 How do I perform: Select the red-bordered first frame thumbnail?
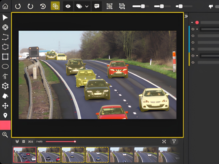coord(25,155)
